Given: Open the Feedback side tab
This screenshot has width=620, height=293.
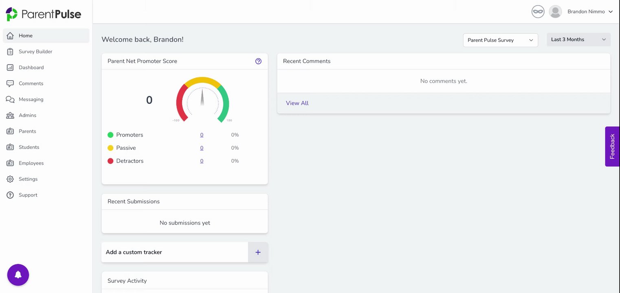Looking at the screenshot, I should click(612, 146).
